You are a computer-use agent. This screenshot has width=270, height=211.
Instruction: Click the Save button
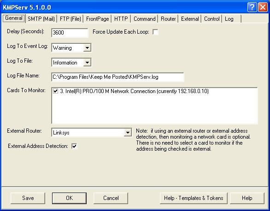pos(28,198)
